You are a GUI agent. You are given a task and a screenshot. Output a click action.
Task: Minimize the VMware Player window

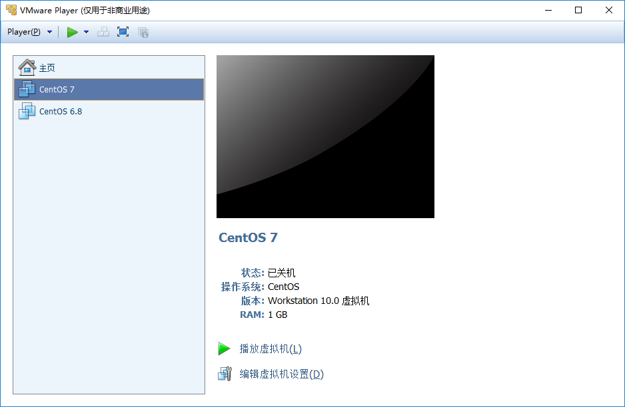click(547, 10)
